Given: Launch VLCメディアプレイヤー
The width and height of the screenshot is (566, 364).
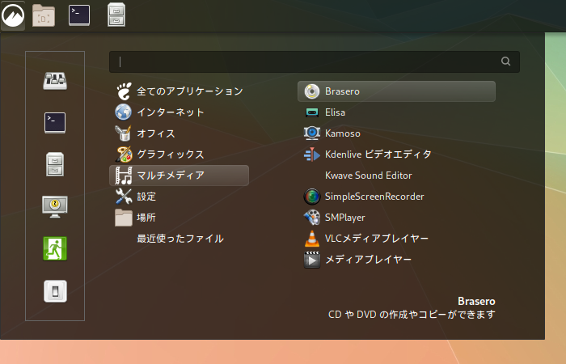Looking at the screenshot, I should [x=396, y=239].
